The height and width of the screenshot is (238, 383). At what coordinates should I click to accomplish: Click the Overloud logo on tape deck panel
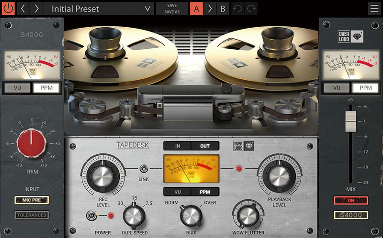[x=244, y=146]
